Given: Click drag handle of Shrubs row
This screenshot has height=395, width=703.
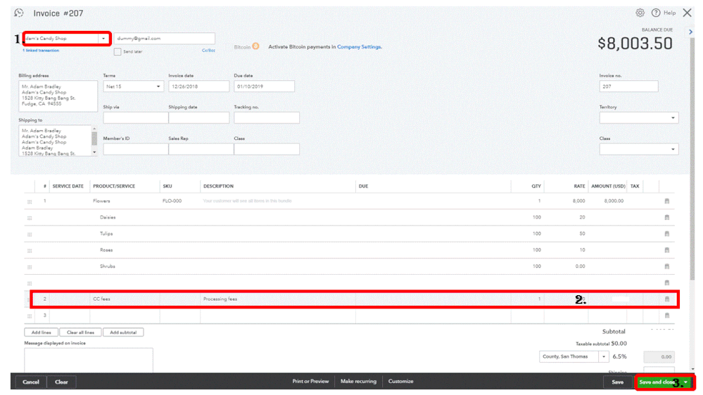Looking at the screenshot, I should click(x=30, y=267).
